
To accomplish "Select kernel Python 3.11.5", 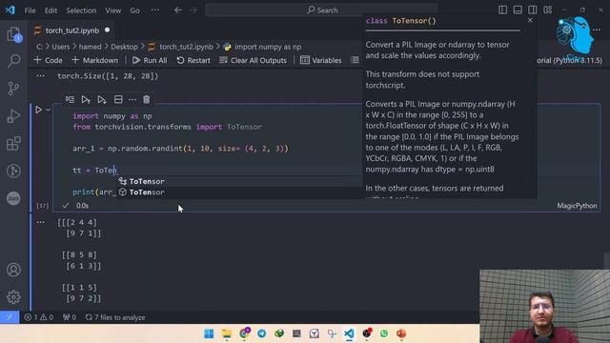I will (569, 60).
